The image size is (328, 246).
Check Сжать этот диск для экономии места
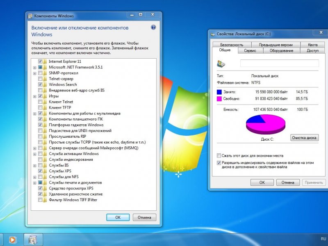point(219,156)
